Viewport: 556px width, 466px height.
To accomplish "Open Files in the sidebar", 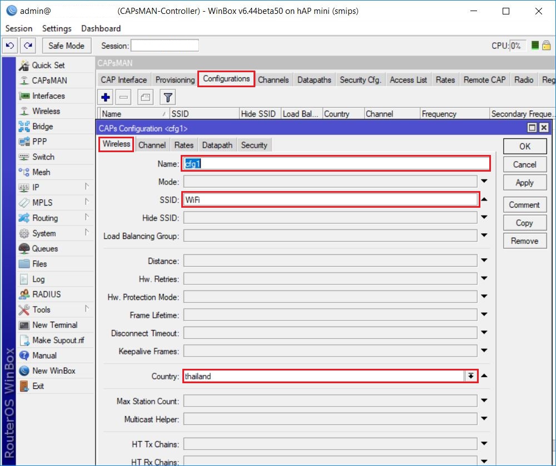I will [39, 264].
